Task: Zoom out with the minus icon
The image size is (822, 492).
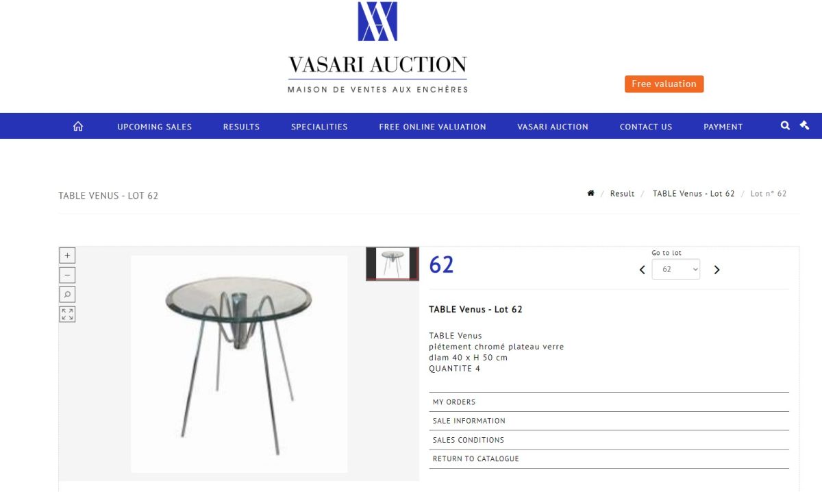Action: click(67, 275)
